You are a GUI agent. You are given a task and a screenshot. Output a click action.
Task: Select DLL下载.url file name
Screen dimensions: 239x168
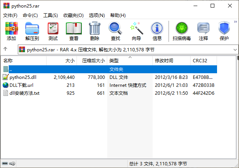[21, 85]
